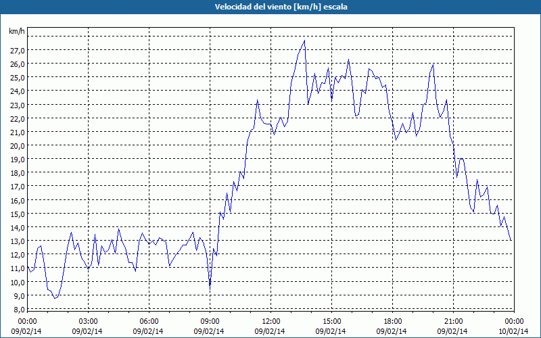This screenshot has width=541, height=338.
Task: Click the 11,0 y-axis value
Action: pyautogui.click(x=18, y=268)
